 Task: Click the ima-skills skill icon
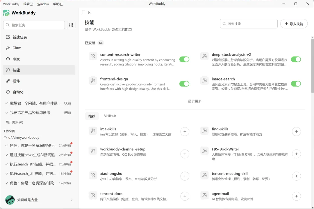tap(93, 131)
